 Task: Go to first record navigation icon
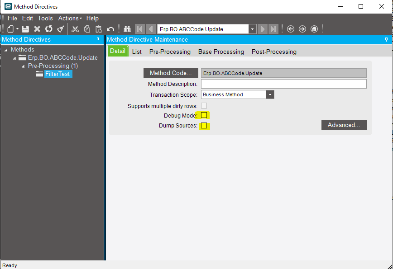[x=140, y=29]
